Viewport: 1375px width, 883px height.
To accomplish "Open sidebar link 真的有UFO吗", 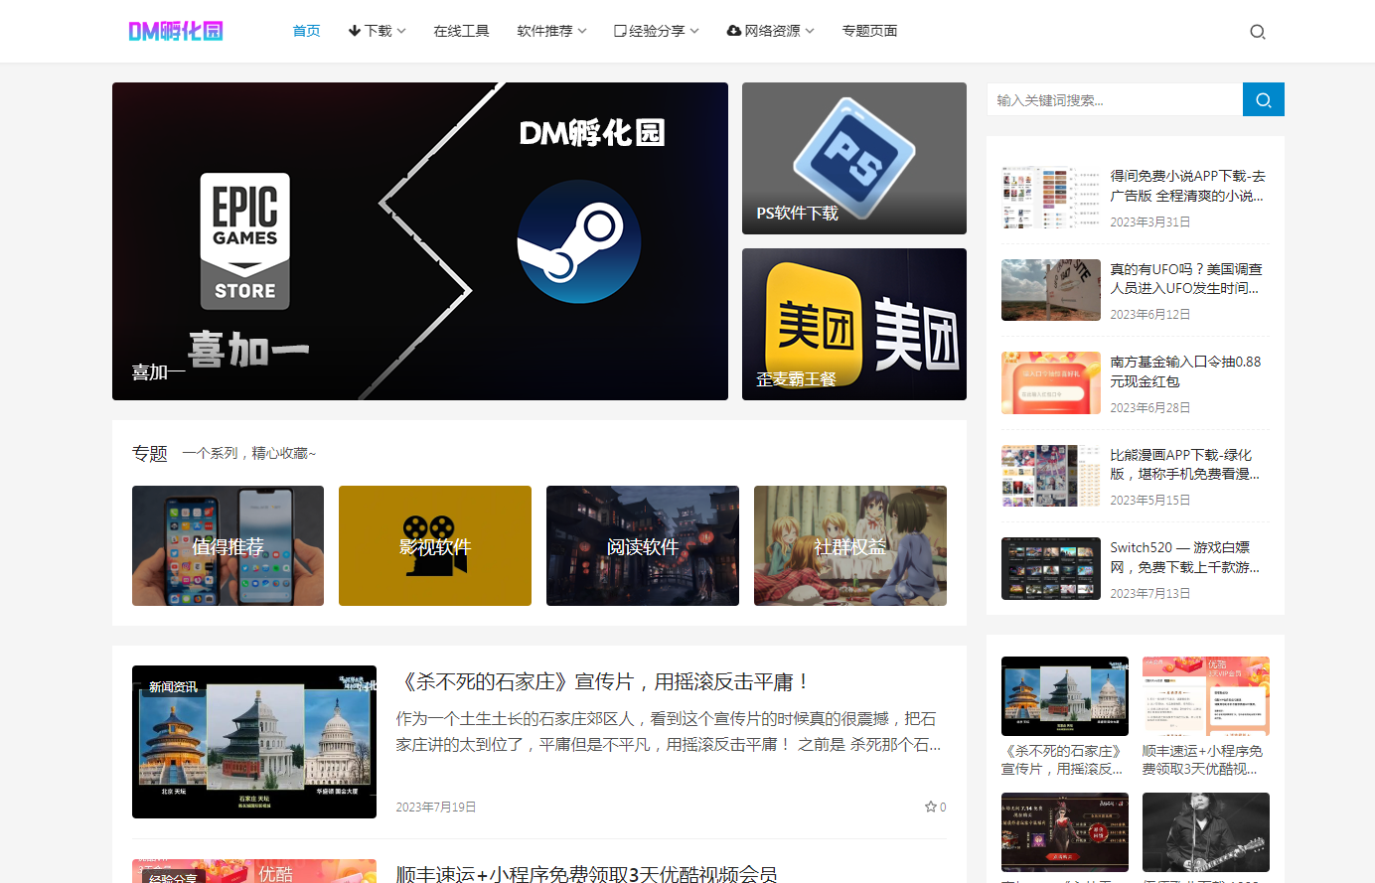I will (1186, 278).
